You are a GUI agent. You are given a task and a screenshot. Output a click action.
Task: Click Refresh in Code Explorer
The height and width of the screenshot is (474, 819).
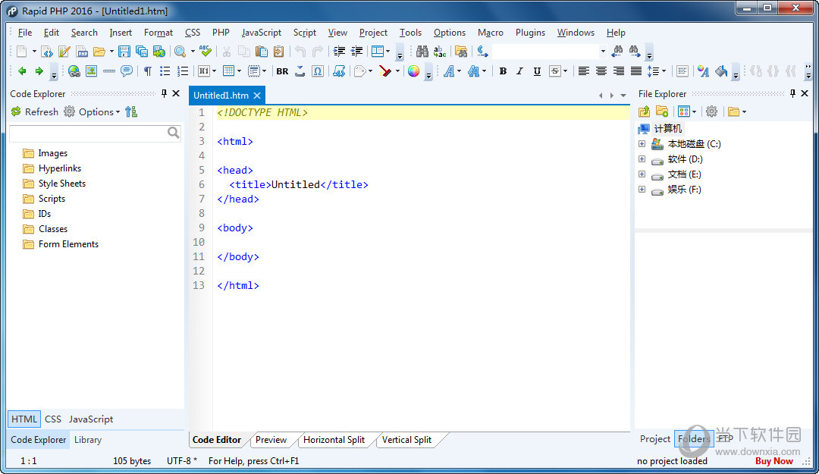tap(34, 111)
